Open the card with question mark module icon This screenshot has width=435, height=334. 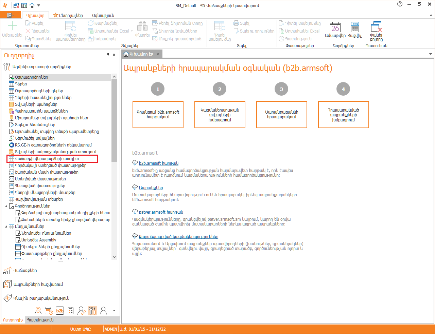click(49, 311)
